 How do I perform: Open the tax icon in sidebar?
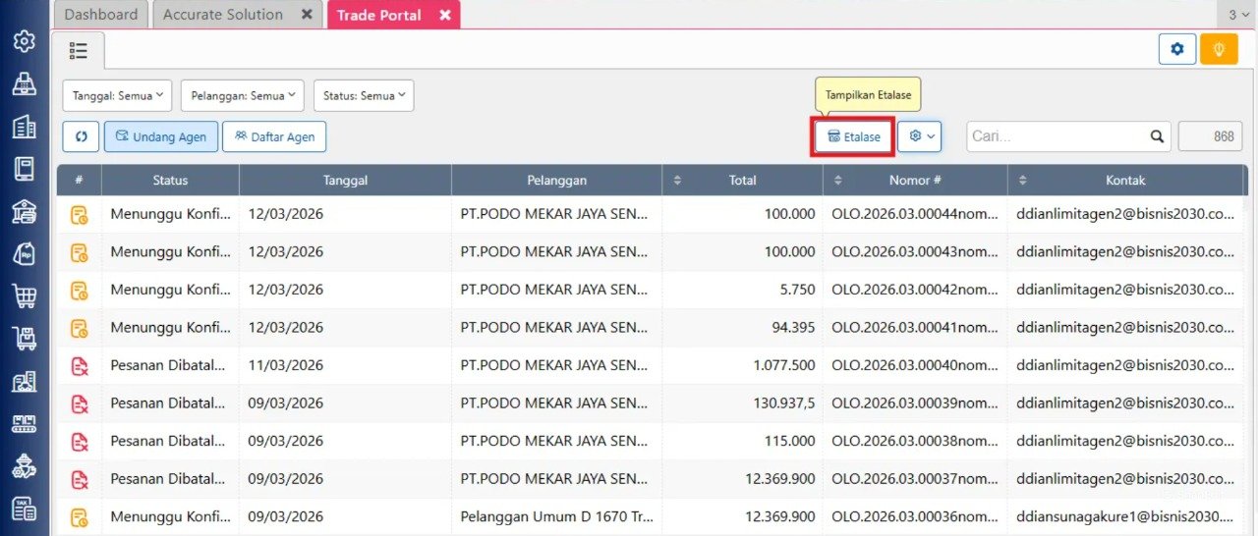tap(24, 509)
